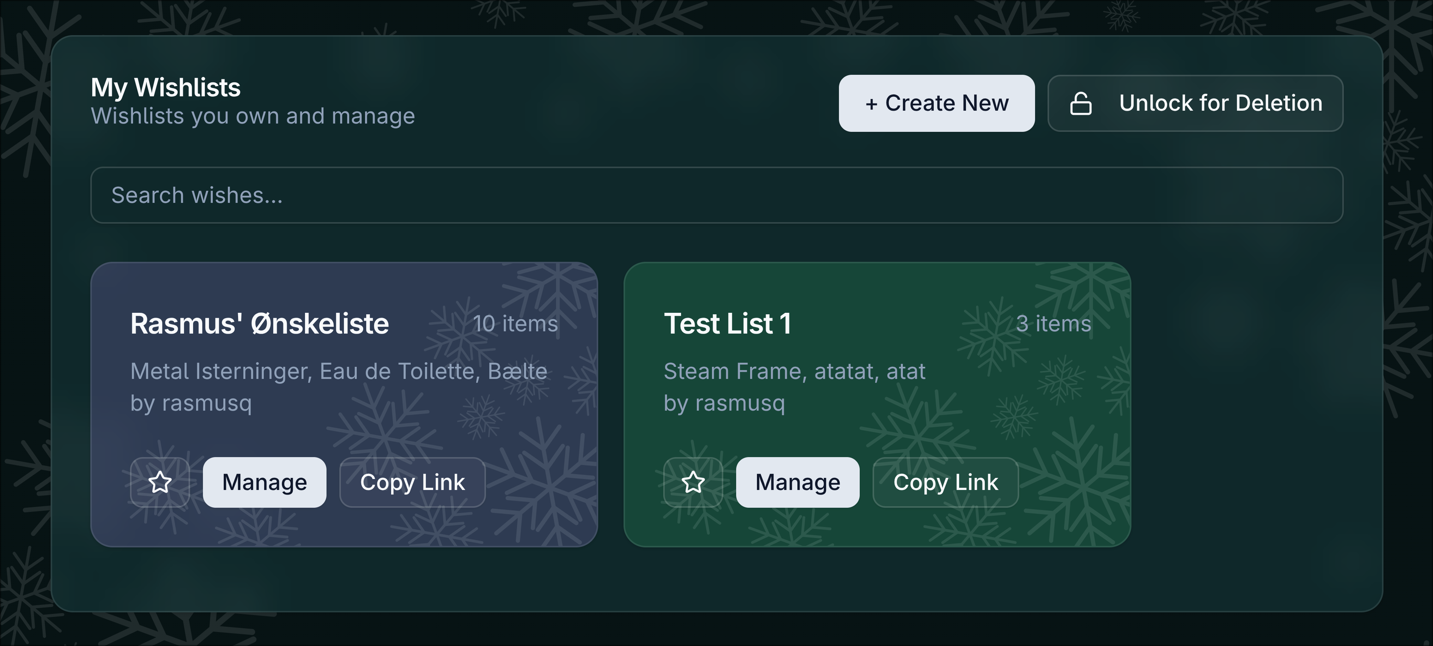Focus the Search wishes field

(716, 195)
